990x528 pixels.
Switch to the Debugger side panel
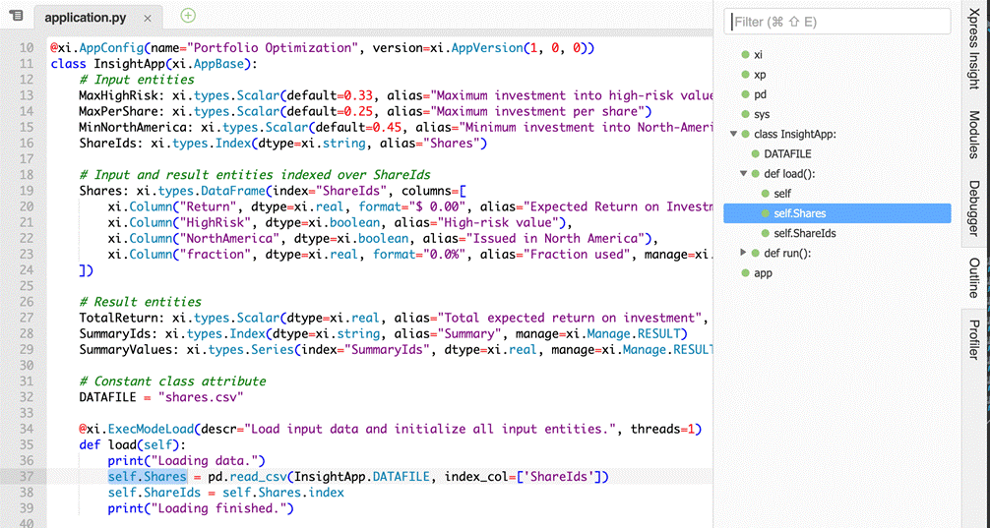[973, 208]
